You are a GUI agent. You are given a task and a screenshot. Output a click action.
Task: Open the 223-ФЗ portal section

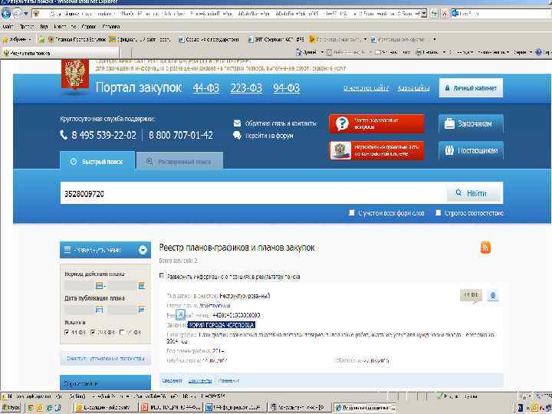(x=246, y=87)
